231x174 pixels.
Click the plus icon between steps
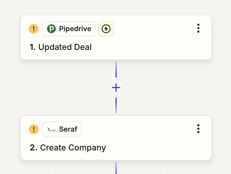coord(116,88)
